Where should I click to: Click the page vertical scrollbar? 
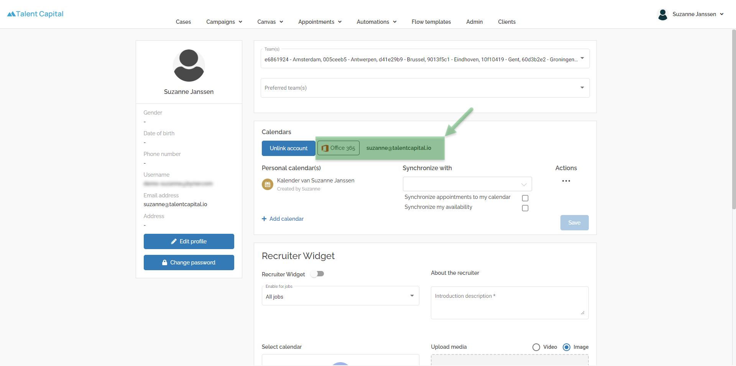pyautogui.click(x=734, y=119)
